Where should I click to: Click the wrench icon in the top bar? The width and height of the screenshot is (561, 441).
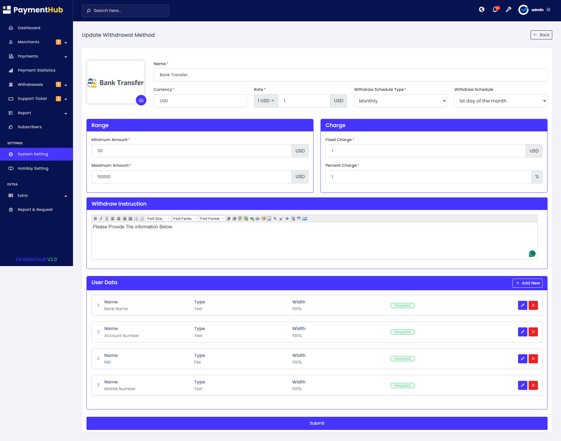click(x=508, y=10)
